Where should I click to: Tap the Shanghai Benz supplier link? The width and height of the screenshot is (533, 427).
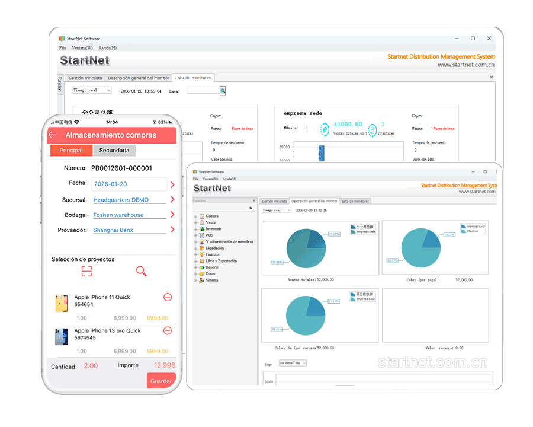point(113,230)
